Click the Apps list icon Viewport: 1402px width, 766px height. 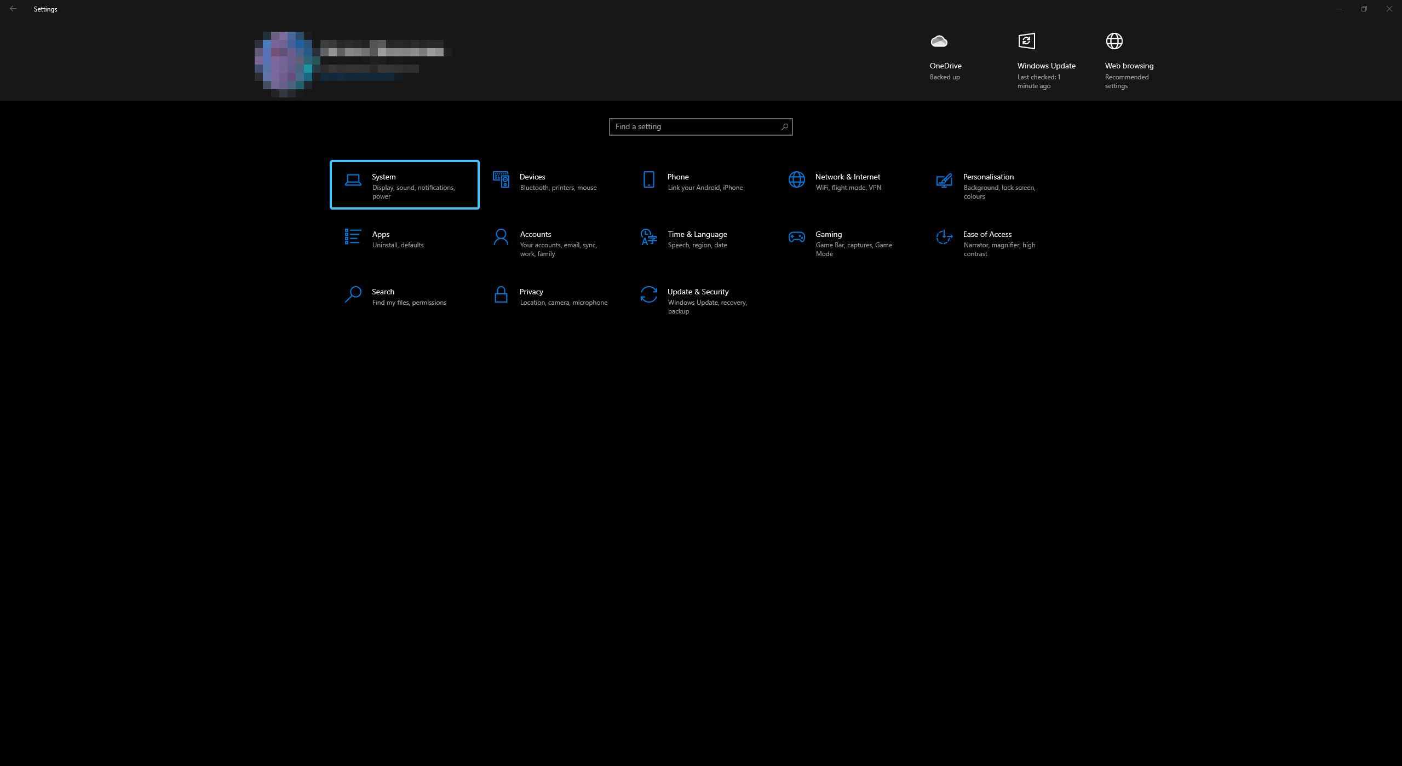click(353, 237)
